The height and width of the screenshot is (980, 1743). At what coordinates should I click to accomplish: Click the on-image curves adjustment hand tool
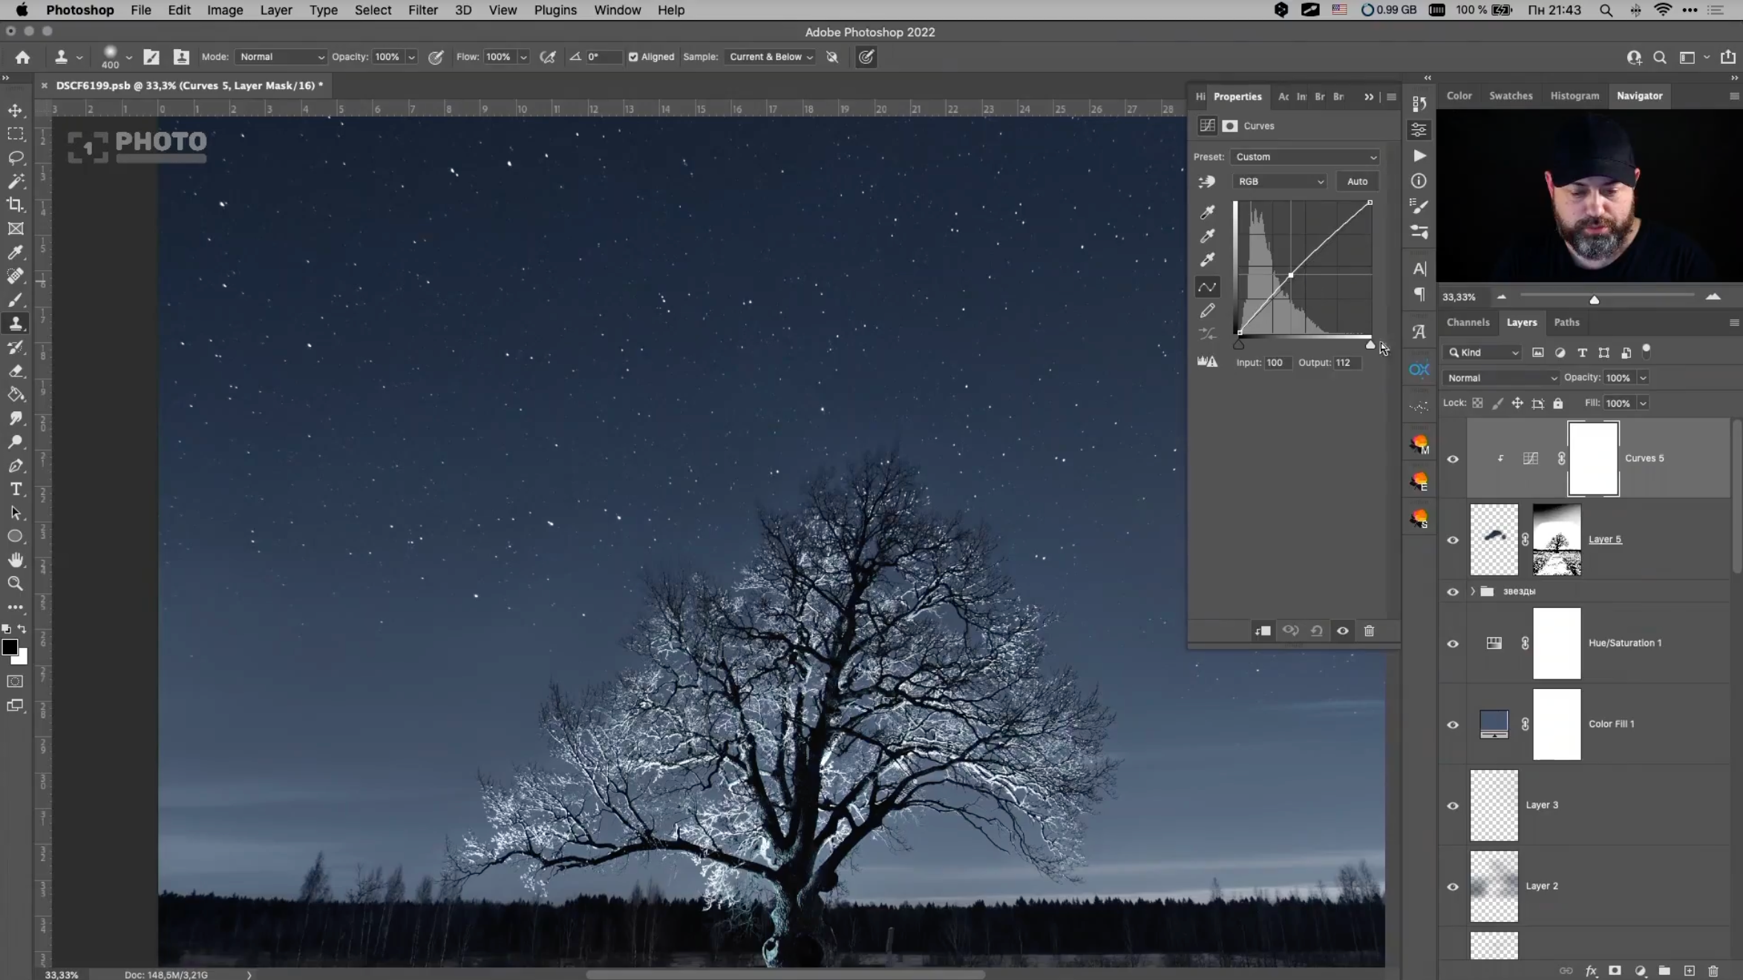coord(1207,181)
